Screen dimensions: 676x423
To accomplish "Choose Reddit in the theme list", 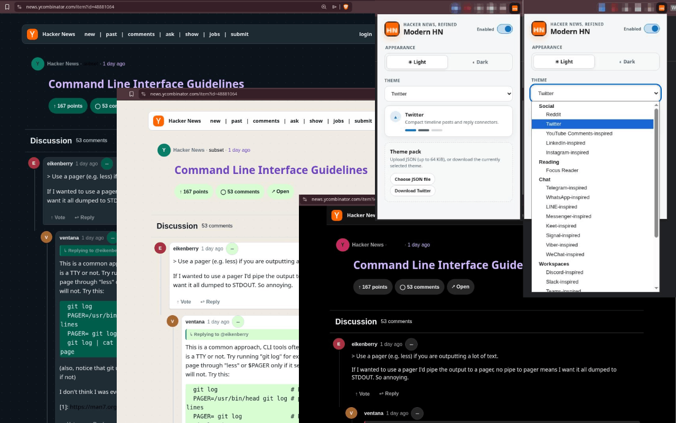I will [593, 114].
